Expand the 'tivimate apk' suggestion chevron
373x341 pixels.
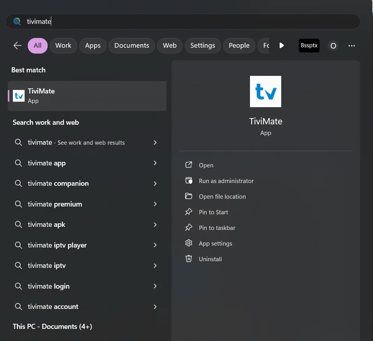pyautogui.click(x=155, y=224)
